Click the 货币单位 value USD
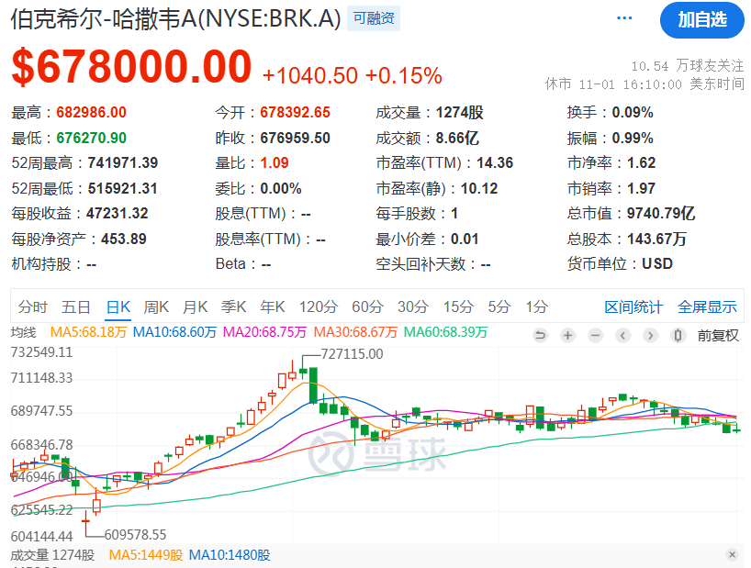Image resolution: width=751 pixels, height=568 pixels. pos(657,264)
